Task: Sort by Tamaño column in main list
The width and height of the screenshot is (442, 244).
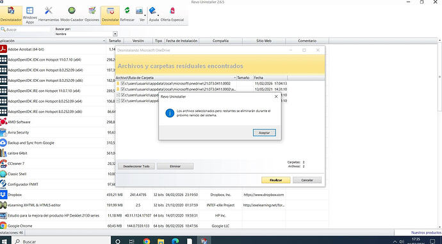Action: point(115,41)
